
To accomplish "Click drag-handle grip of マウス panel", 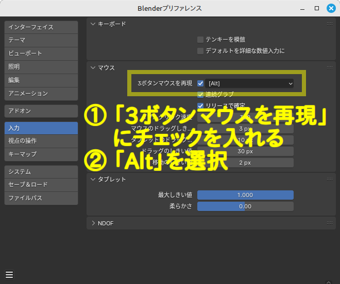I will [x=330, y=67].
